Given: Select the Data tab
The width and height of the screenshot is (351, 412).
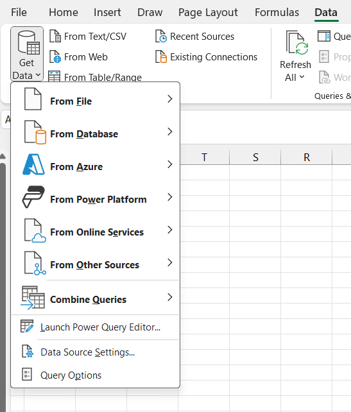Looking at the screenshot, I should point(326,12).
